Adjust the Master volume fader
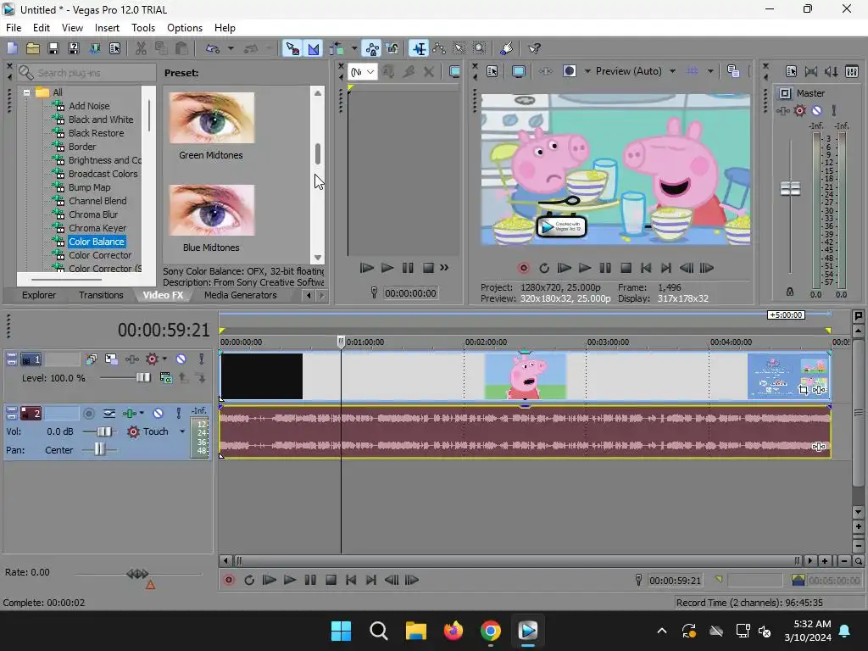 click(790, 189)
